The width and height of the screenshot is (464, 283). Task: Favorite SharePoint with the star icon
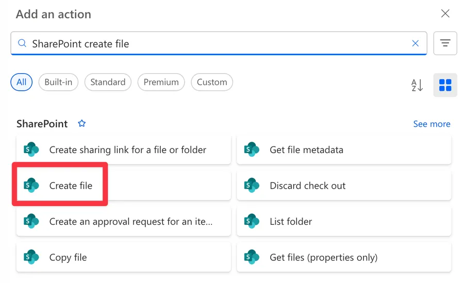pyautogui.click(x=81, y=124)
